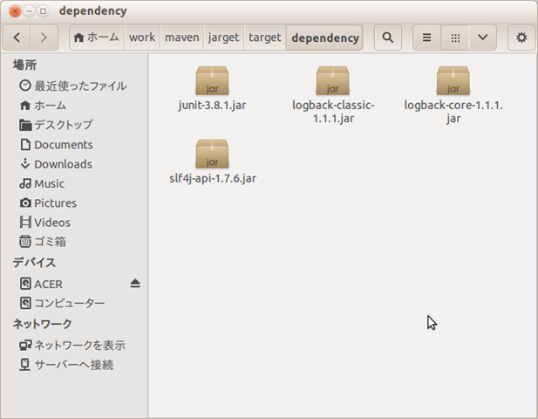Open the view options dropdown arrow
538x419 pixels.
[x=482, y=38]
